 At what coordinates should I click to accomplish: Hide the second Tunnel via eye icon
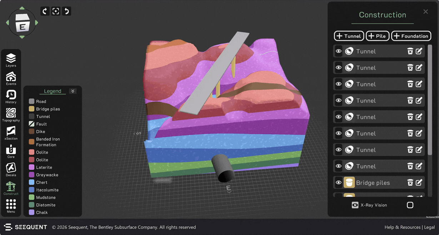click(x=338, y=68)
